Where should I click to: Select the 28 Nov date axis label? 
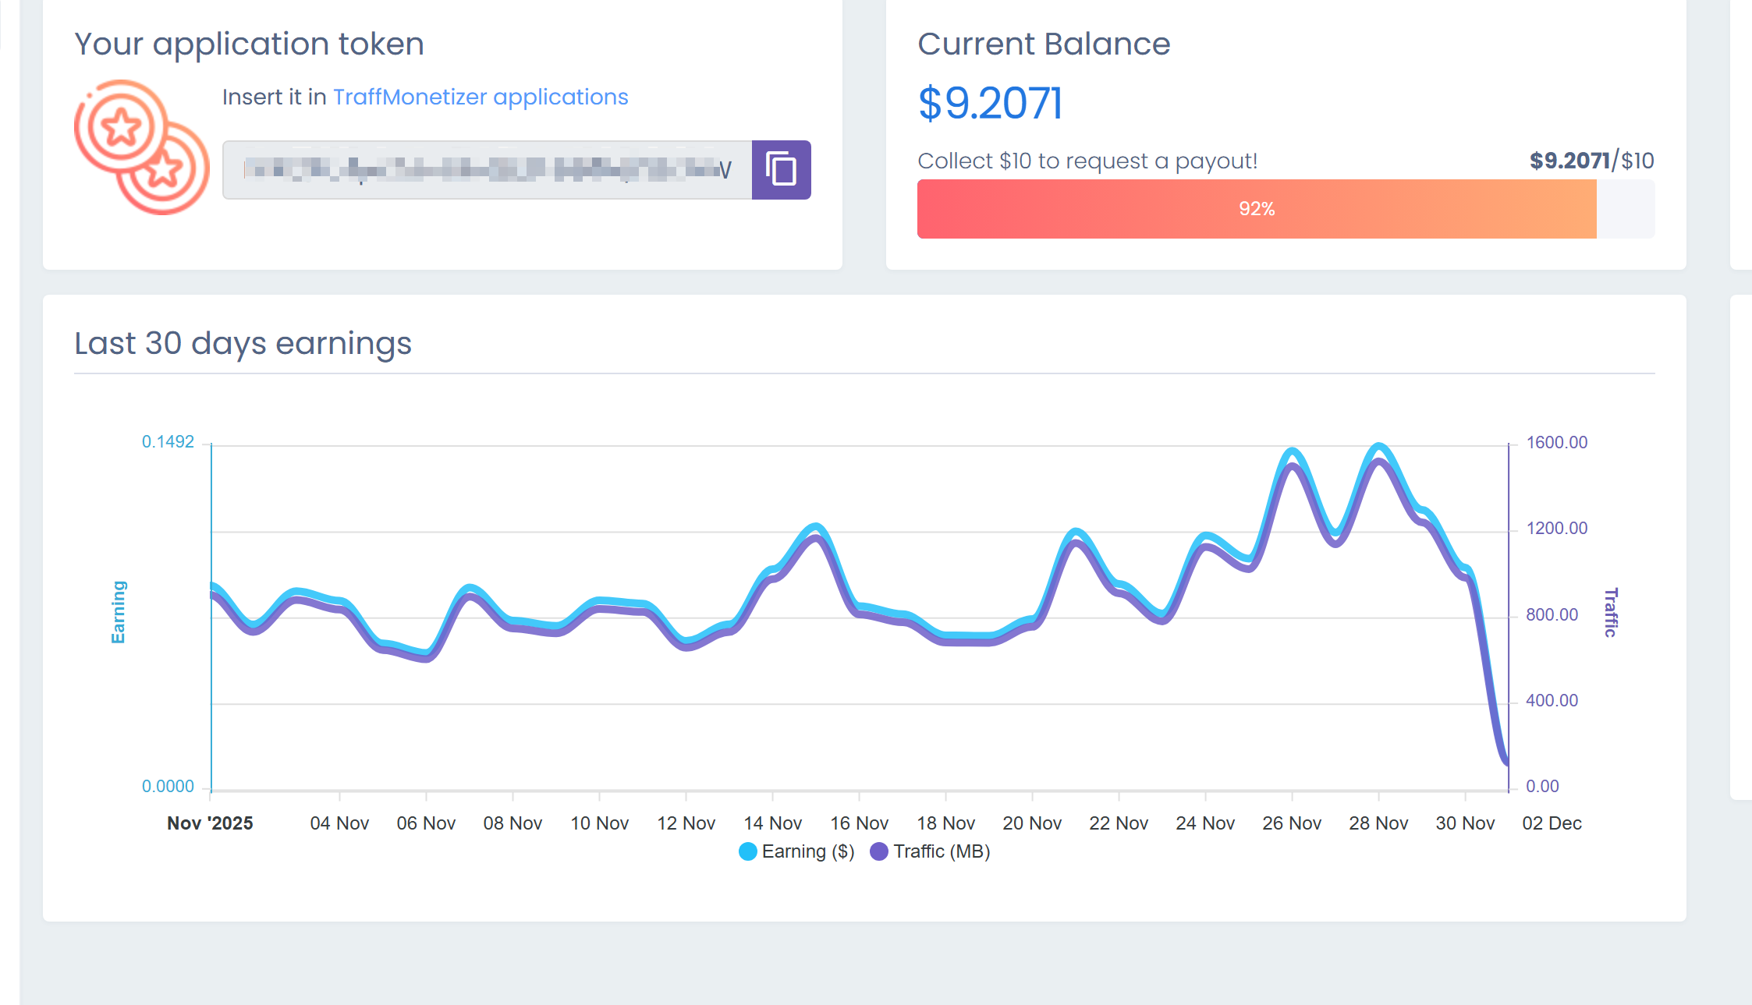pyautogui.click(x=1378, y=823)
